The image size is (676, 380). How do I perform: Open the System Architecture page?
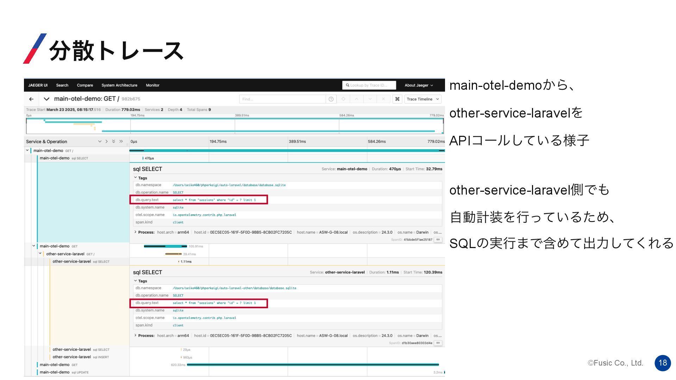(x=119, y=85)
